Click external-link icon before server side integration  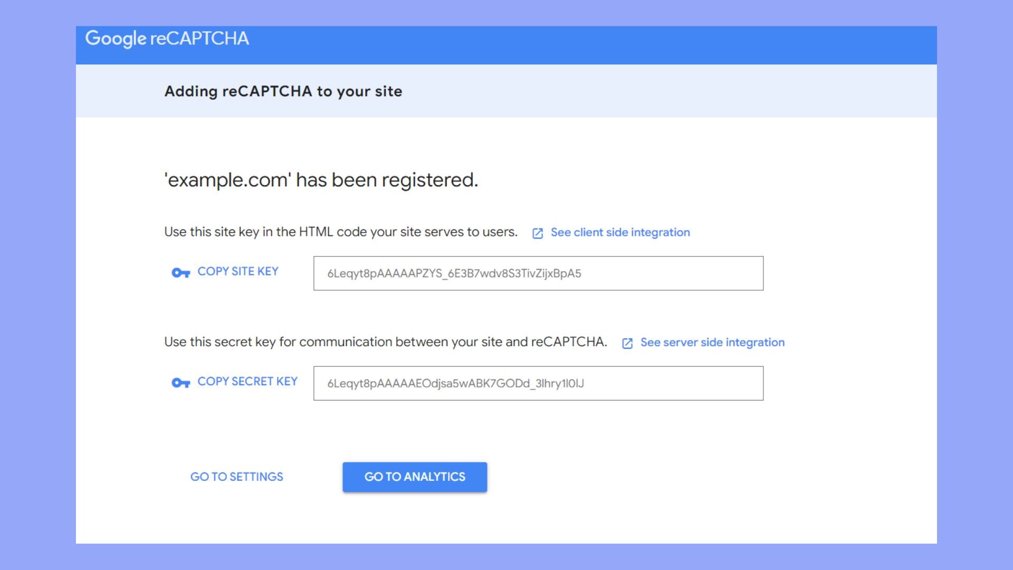pos(627,344)
